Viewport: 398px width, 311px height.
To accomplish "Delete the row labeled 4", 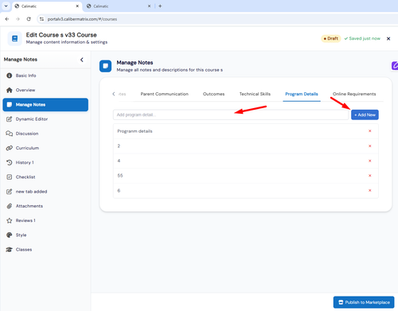I will point(370,161).
